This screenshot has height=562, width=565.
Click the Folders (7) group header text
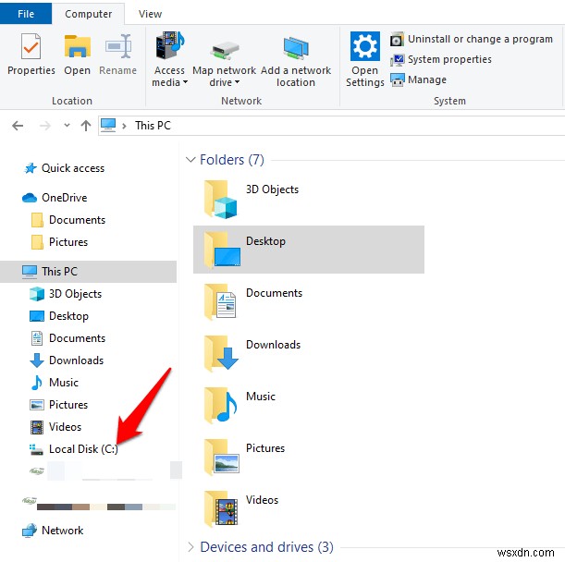click(232, 160)
